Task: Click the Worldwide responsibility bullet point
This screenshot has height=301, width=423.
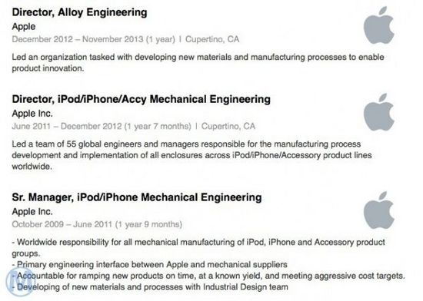Action: [x=198, y=248]
